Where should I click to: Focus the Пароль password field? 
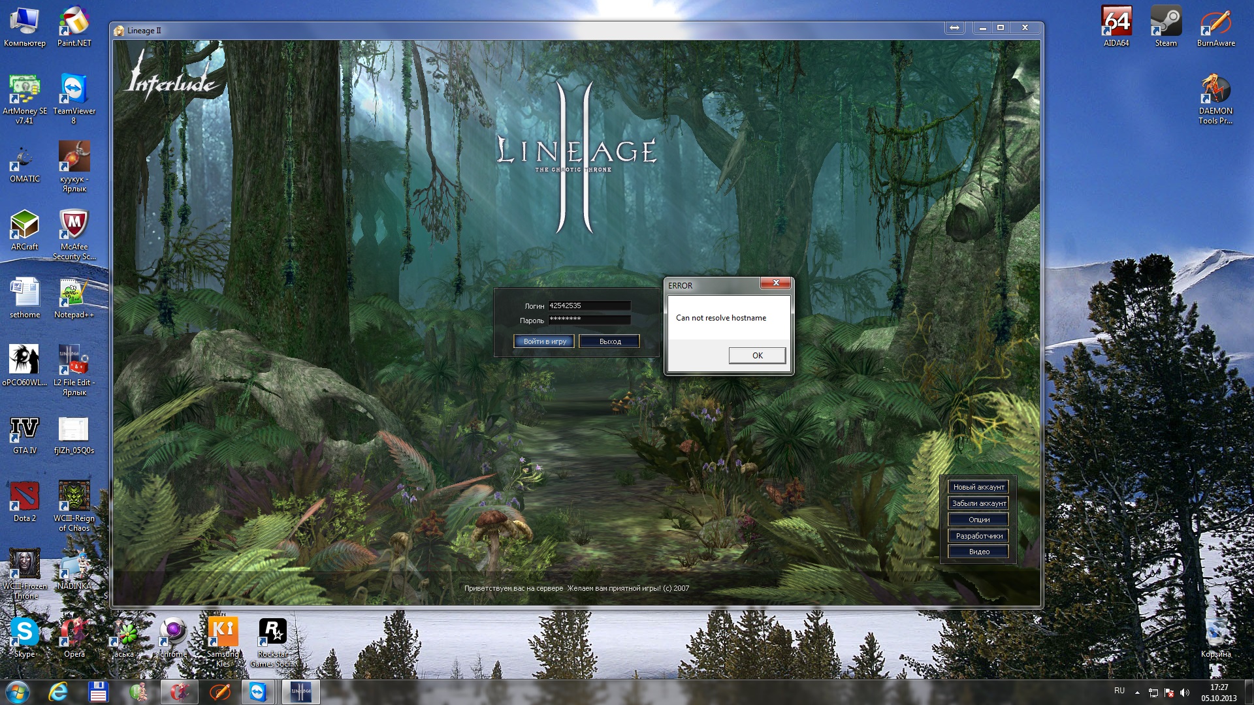pyautogui.click(x=589, y=319)
